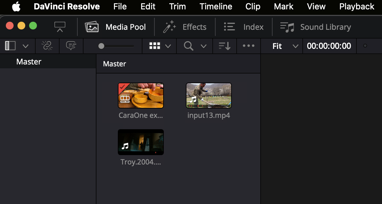This screenshot has height=204, width=382.
Task: Open the View menu
Action: [x=316, y=6]
